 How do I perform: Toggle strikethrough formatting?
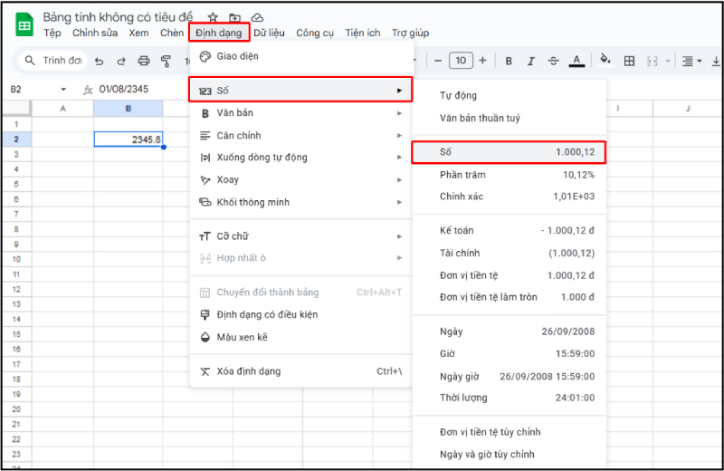tap(553, 61)
